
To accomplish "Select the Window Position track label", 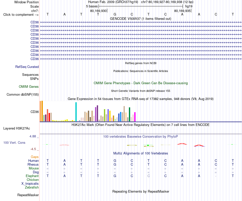I will click(x=26, y=2).
